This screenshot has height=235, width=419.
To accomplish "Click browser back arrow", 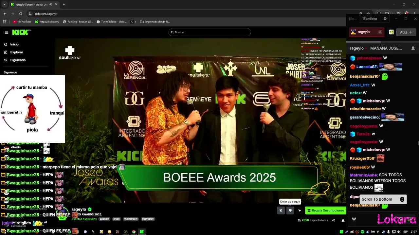I will click(5, 14).
